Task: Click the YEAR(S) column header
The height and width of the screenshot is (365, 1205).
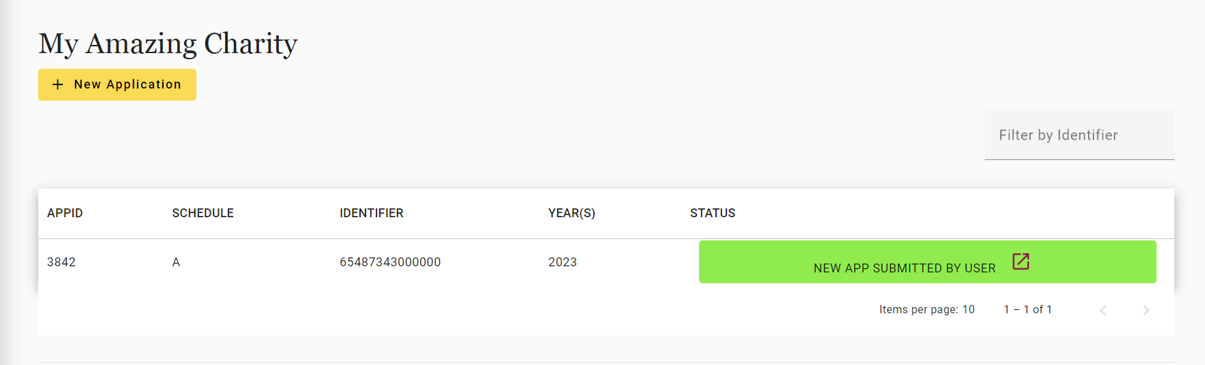Action: (x=571, y=213)
